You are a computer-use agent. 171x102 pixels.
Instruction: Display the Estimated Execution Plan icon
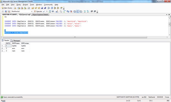point(50,11)
